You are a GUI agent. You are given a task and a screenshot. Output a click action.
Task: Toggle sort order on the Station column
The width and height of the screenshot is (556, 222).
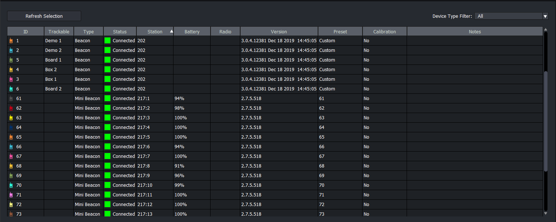click(x=155, y=32)
